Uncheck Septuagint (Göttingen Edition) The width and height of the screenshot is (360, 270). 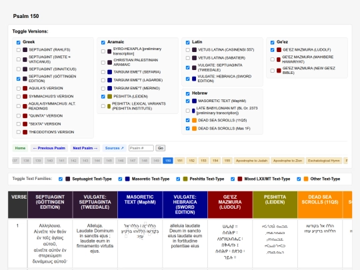[x=19, y=79]
